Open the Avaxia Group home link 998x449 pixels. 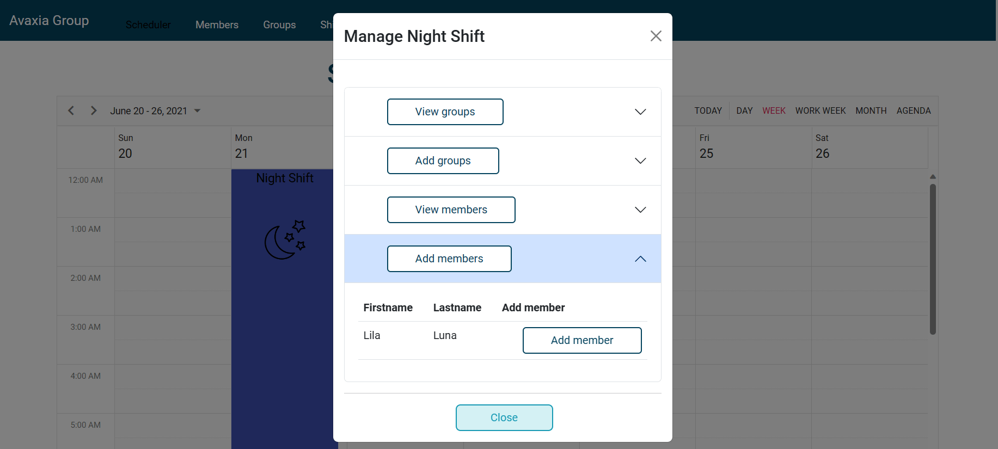click(49, 20)
